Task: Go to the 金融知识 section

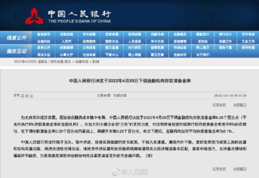Action: (x=180, y=55)
